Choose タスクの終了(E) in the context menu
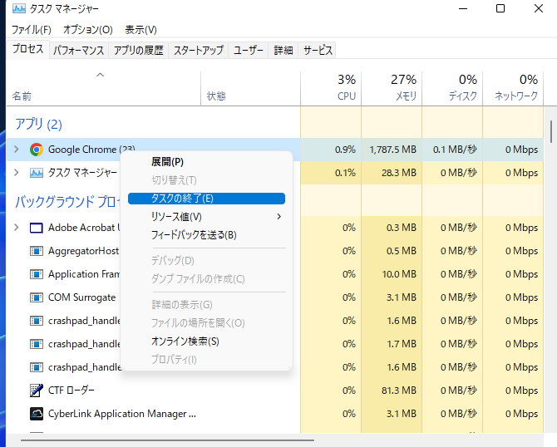Viewport: 557px width, 447px height. click(206, 199)
